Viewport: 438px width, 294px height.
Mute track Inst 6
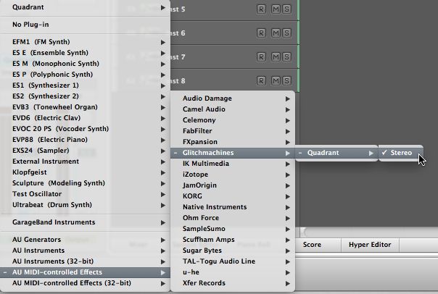tap(276, 33)
